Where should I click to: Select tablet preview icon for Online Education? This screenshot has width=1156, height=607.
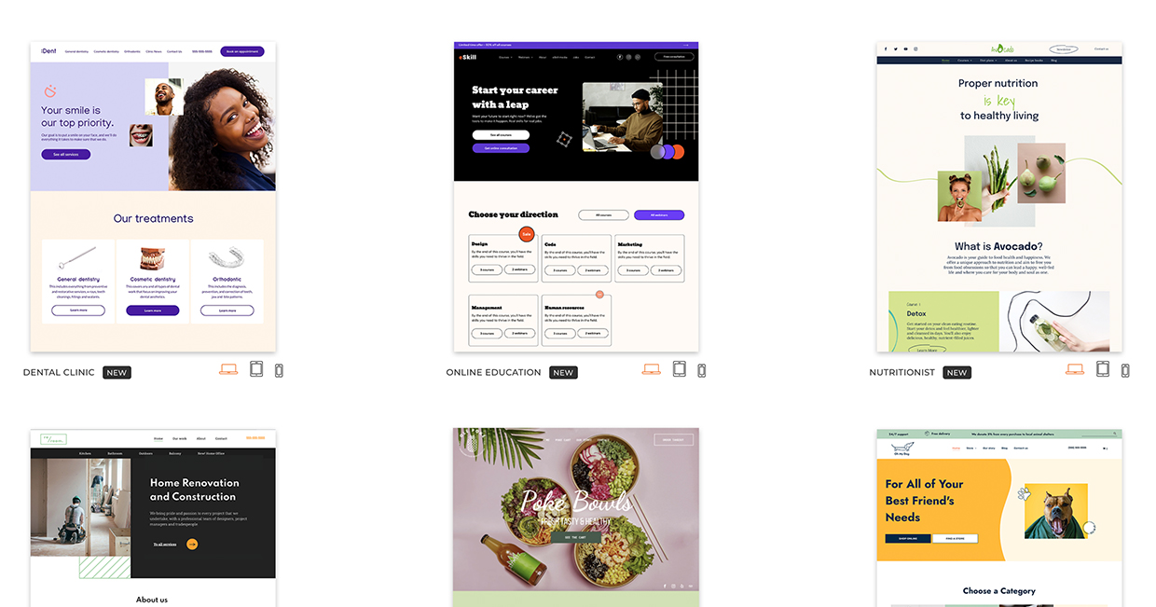coord(680,369)
